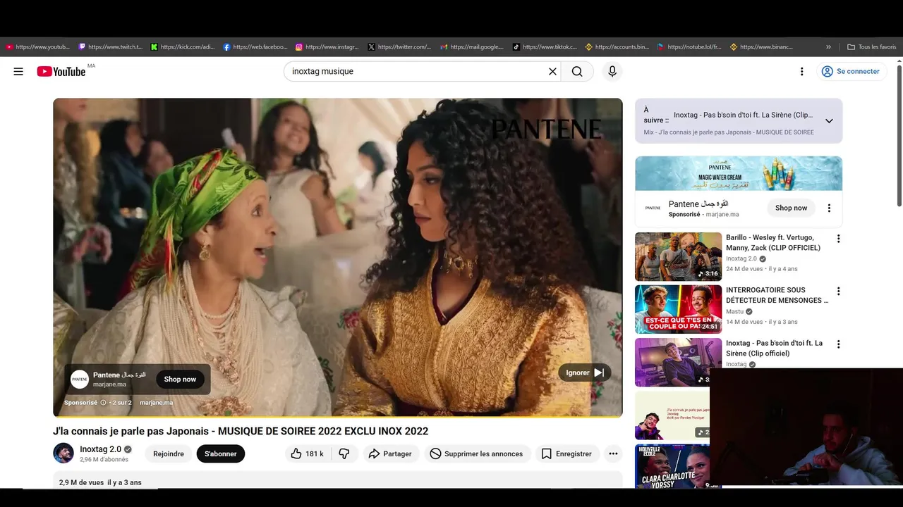Open the Barillo - Wesley video options menu

coord(838,239)
